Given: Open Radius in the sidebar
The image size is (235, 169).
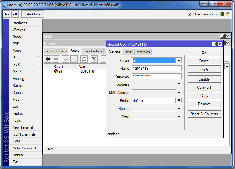Looking at the screenshot, I should (26, 113).
